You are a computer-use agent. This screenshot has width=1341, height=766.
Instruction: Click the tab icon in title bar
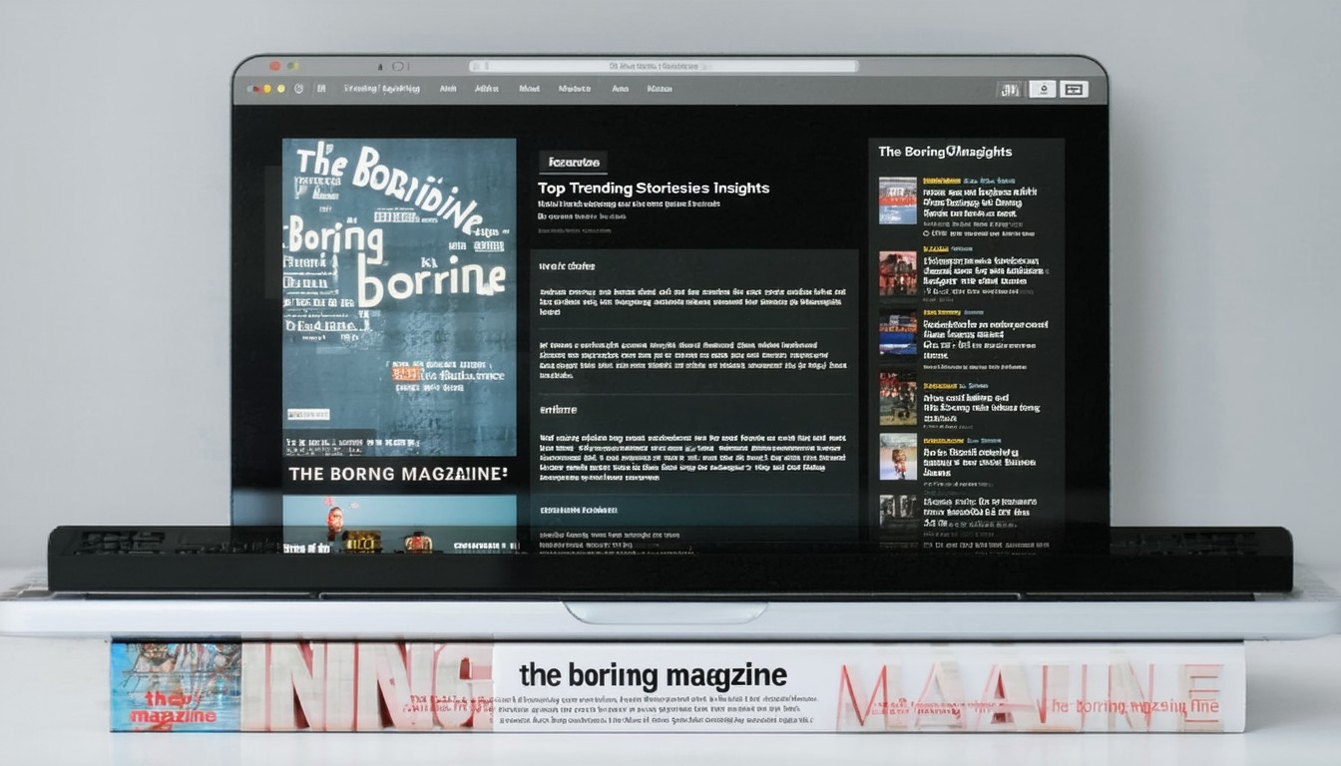(x=398, y=66)
